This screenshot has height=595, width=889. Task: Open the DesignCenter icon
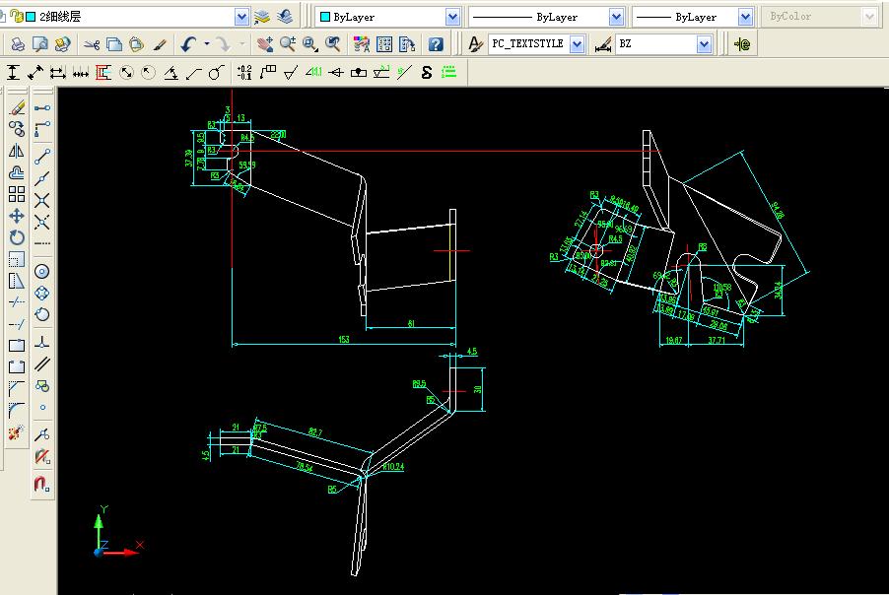(x=383, y=43)
